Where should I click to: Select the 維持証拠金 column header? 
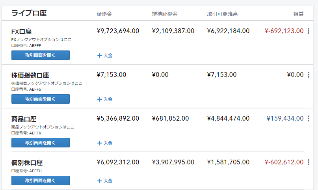(165, 14)
